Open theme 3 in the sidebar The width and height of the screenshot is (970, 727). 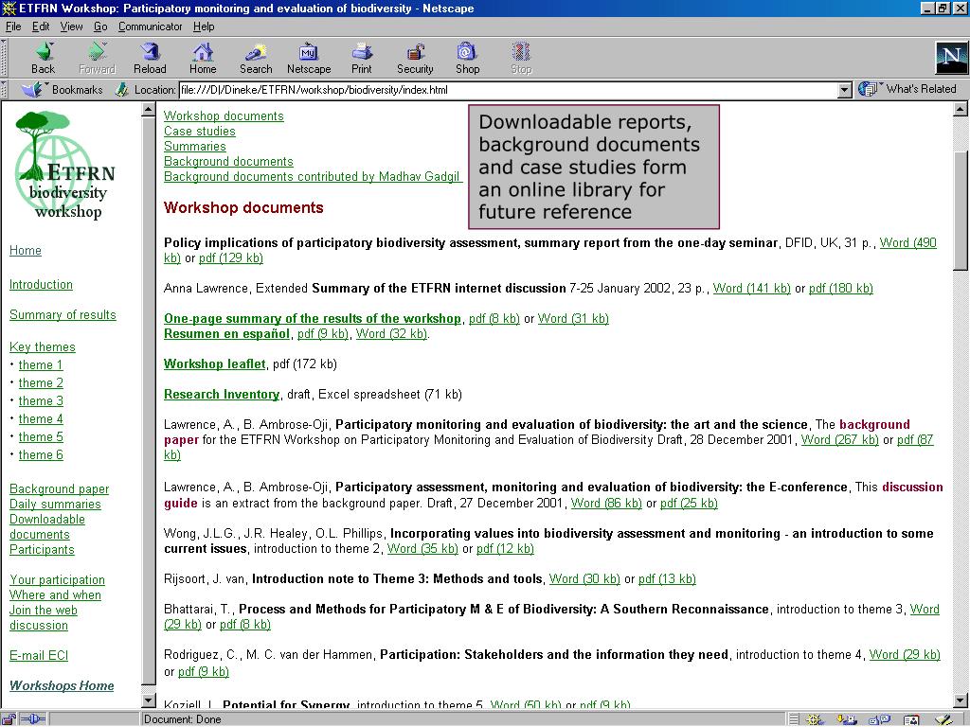tap(41, 400)
